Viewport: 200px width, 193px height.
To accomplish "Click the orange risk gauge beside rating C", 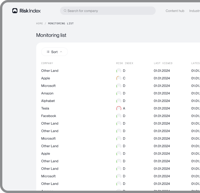I will (119, 78).
